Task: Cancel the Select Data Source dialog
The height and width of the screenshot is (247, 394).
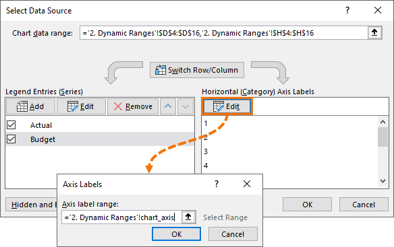Action: pyautogui.click(x=364, y=205)
